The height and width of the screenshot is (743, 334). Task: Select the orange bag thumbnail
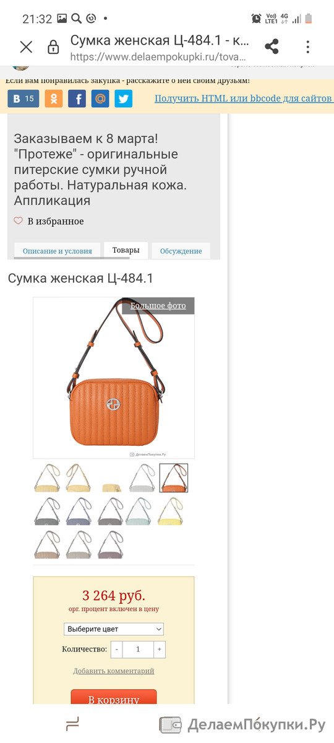point(174,478)
